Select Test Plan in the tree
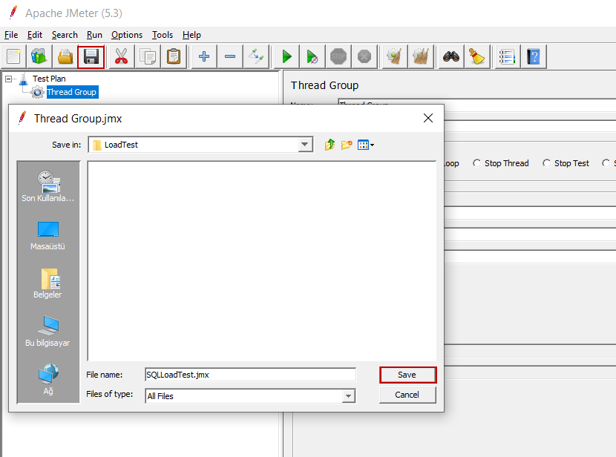The width and height of the screenshot is (616, 457). coord(49,79)
